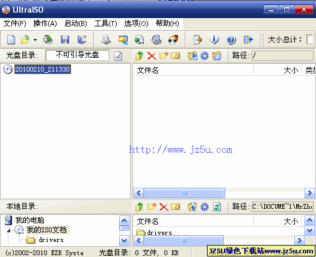Click the Rename icon in the disc pane
Screen dimensions: 316x257
pyautogui.click(x=176, y=56)
